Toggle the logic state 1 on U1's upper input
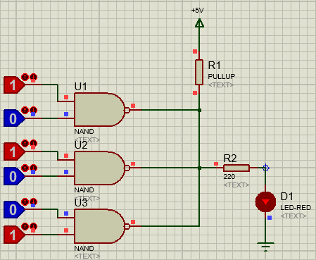This screenshot has width=316, height=260. [x=13, y=85]
